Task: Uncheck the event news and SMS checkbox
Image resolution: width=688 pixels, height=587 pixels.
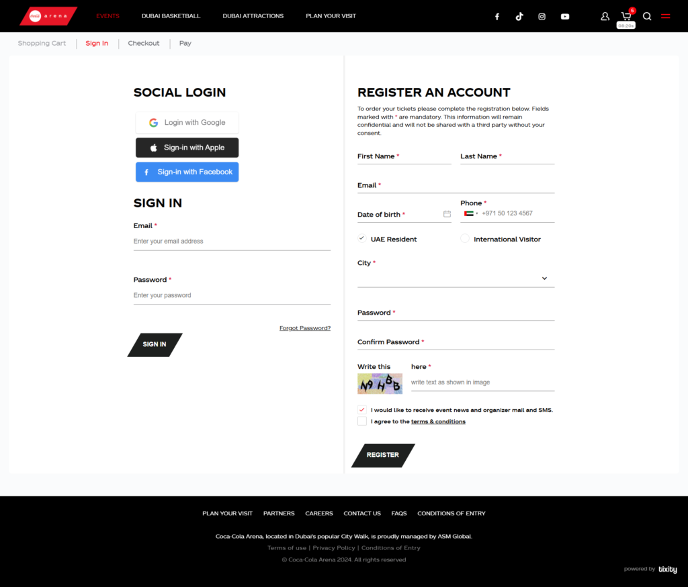Action: pyautogui.click(x=362, y=410)
